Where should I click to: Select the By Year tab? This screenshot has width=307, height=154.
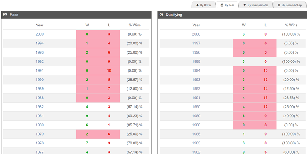pyautogui.click(x=227, y=5)
